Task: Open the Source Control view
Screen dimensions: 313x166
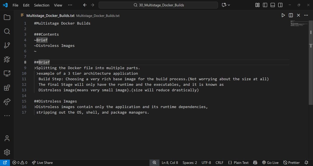Action: [x=7, y=46]
